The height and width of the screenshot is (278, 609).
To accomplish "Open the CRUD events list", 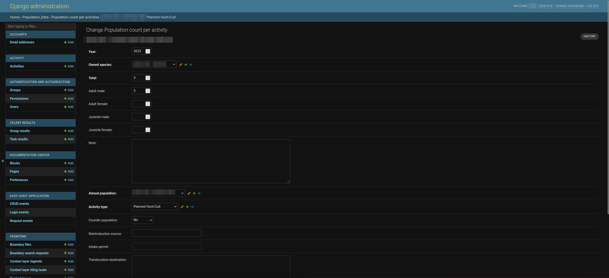I will click(19, 204).
